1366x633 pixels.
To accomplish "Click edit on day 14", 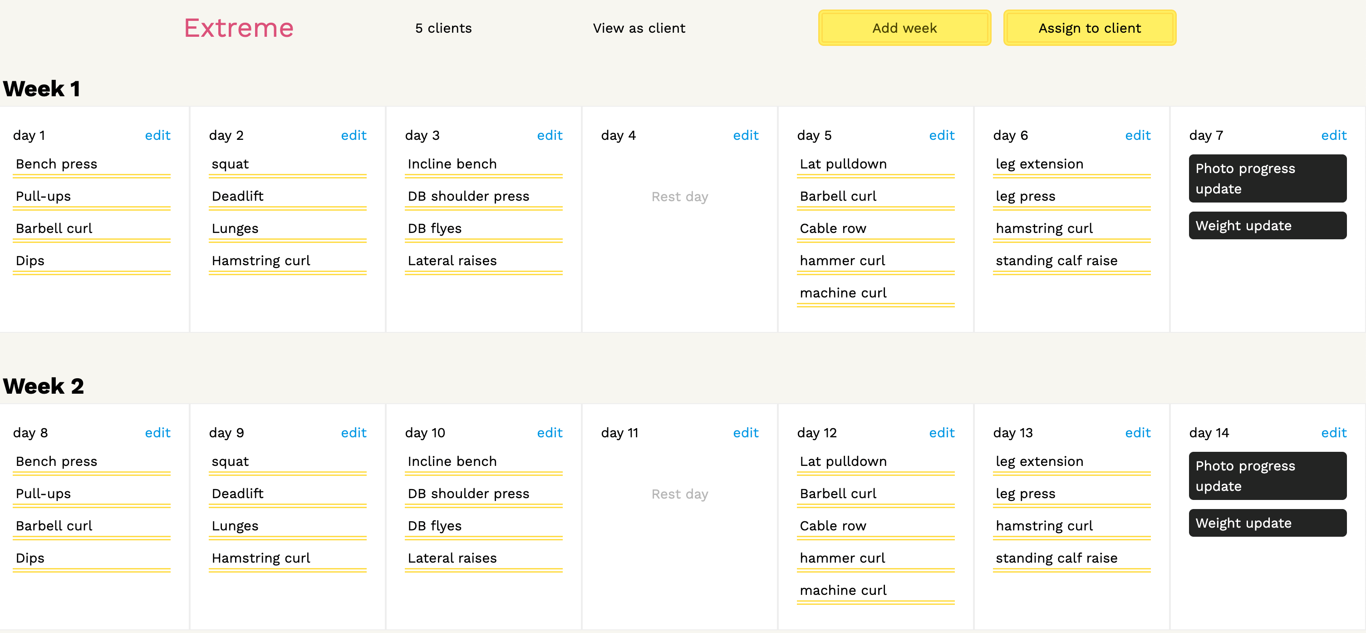I will tap(1333, 432).
